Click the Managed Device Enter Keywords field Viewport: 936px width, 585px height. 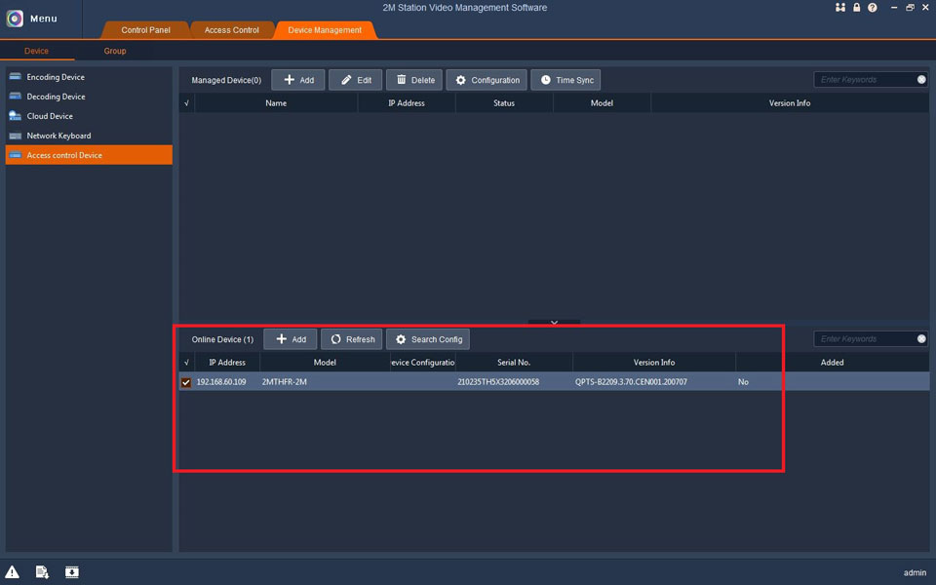coord(863,80)
